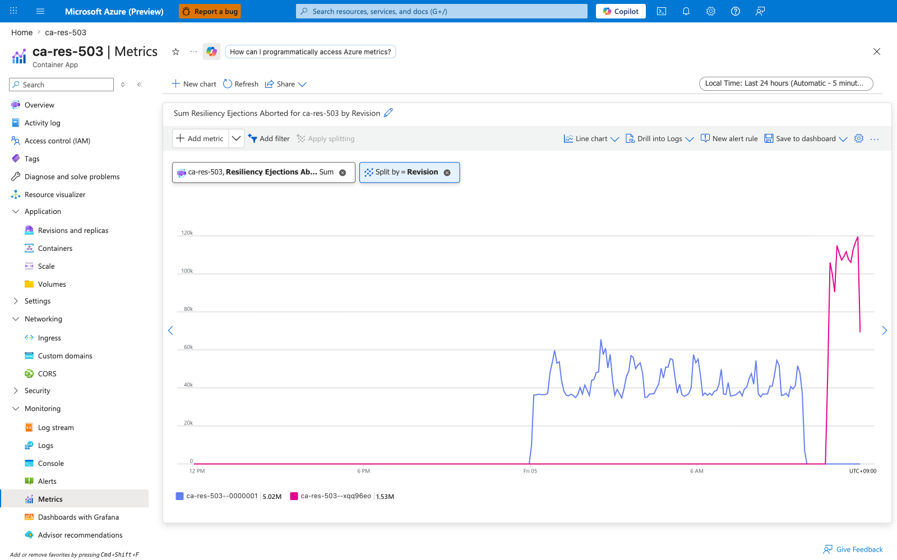Open chart more options ellipsis
The image size is (897, 560).
(x=875, y=139)
